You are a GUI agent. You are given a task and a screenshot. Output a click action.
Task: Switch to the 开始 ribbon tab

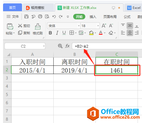click(79, 17)
